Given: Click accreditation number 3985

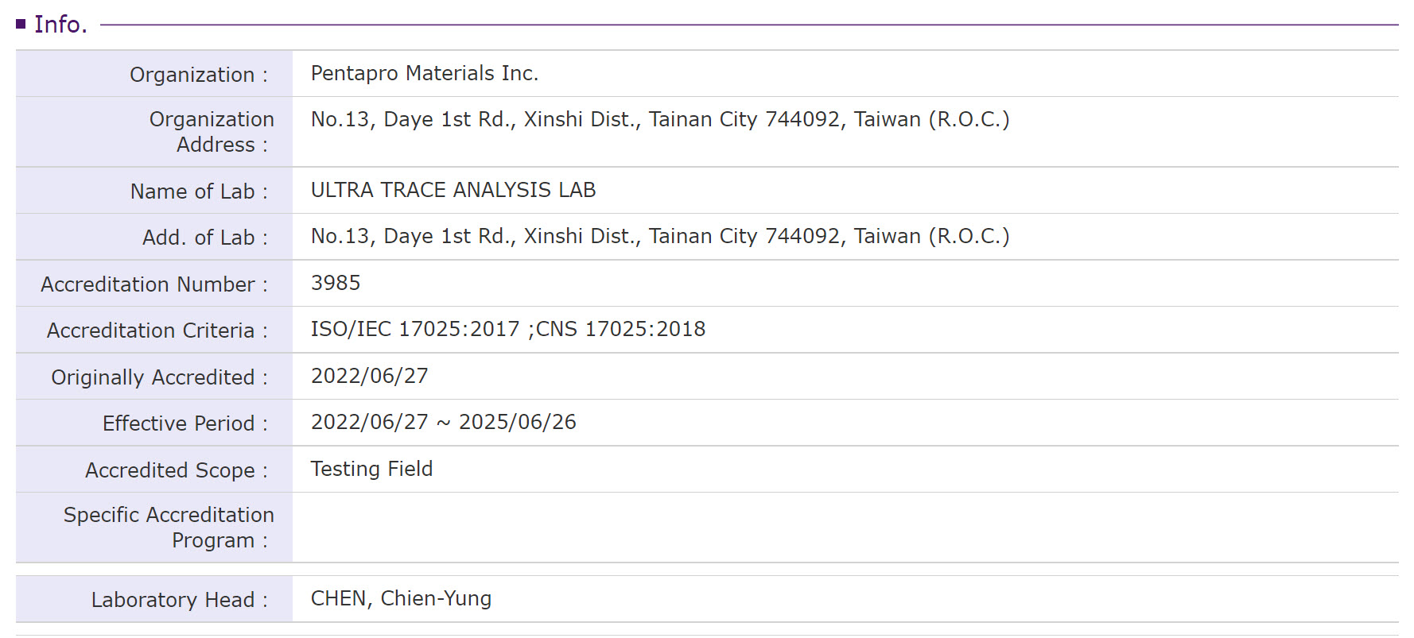Looking at the screenshot, I should tap(335, 283).
